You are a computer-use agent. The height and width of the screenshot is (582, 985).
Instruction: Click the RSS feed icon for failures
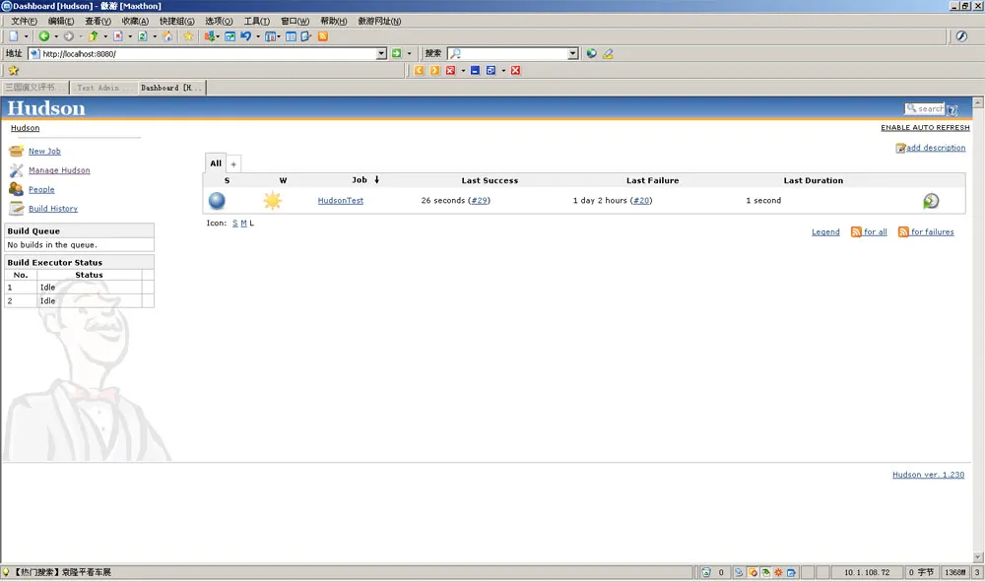click(903, 232)
